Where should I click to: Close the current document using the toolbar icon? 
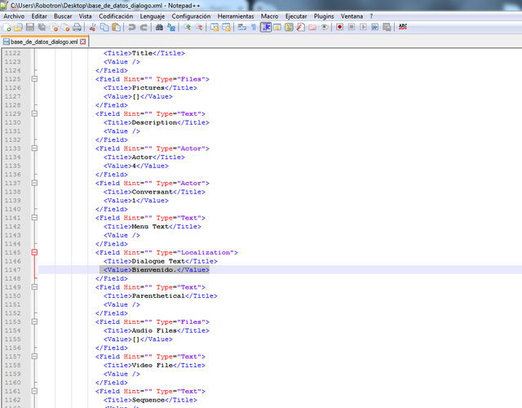pos(54,27)
